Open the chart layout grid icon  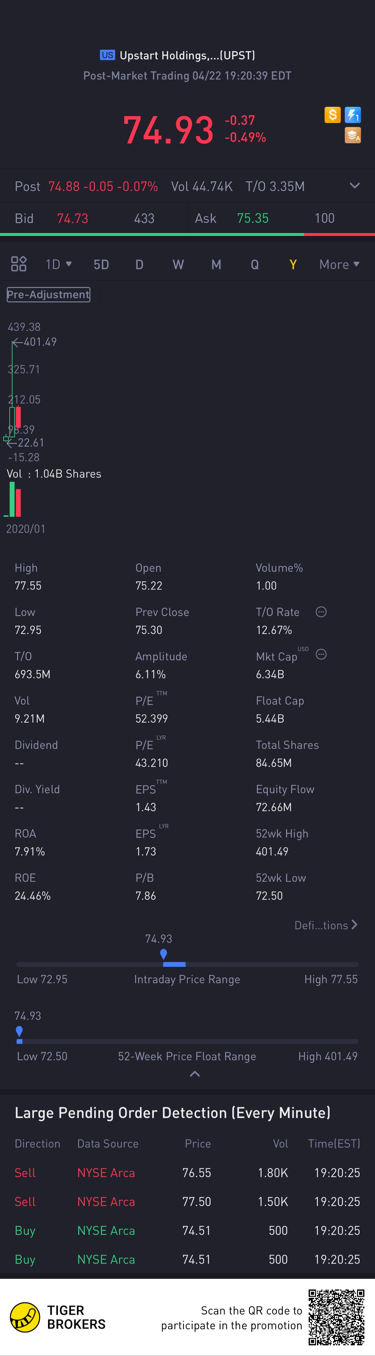(x=19, y=264)
